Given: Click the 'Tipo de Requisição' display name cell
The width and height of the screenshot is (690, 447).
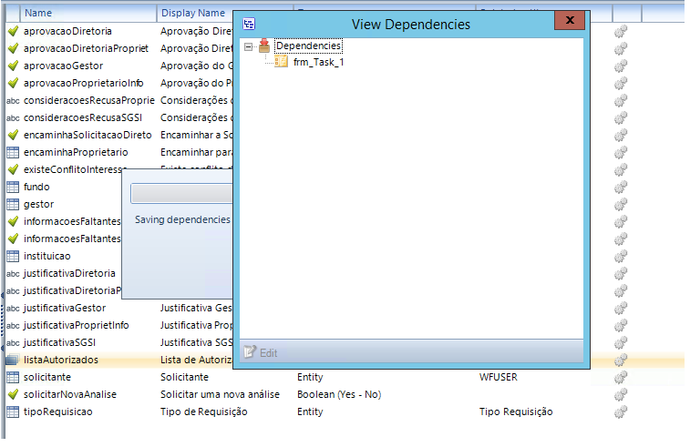Looking at the screenshot, I should coord(204,411).
